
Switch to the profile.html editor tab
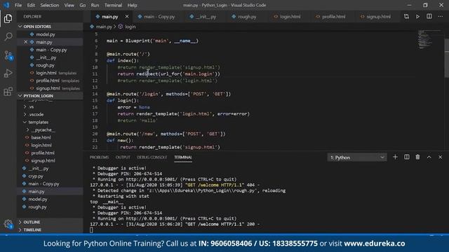click(330, 17)
